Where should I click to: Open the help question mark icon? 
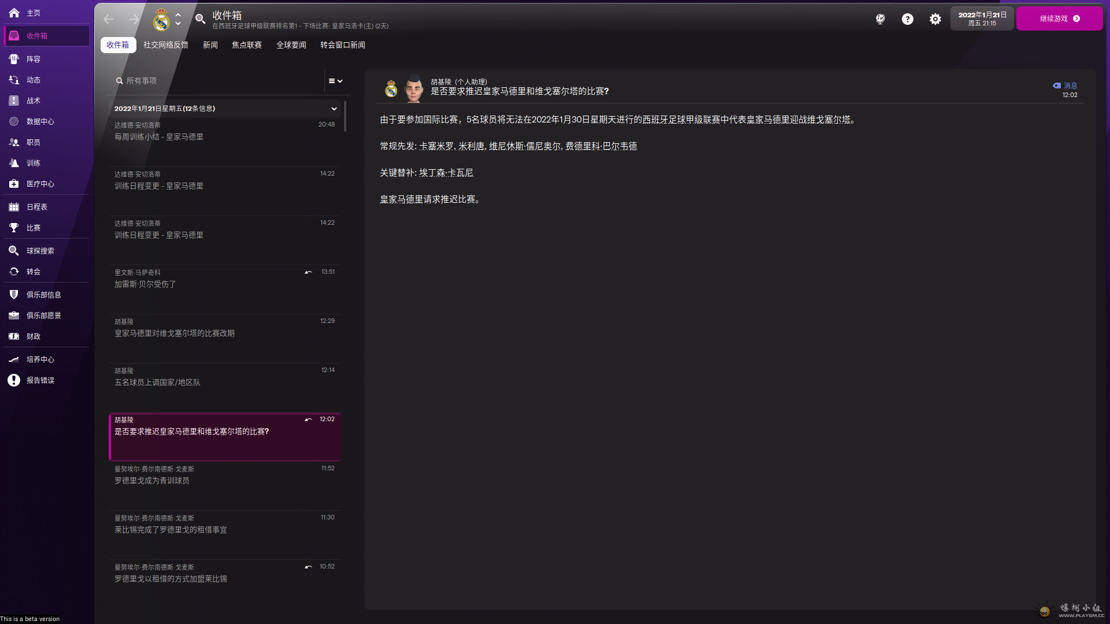coord(908,19)
